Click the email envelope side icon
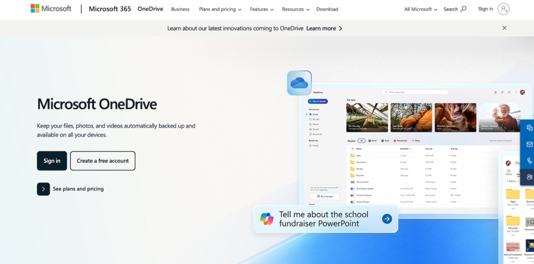Screen dimensions: 534x264 pos(529,144)
